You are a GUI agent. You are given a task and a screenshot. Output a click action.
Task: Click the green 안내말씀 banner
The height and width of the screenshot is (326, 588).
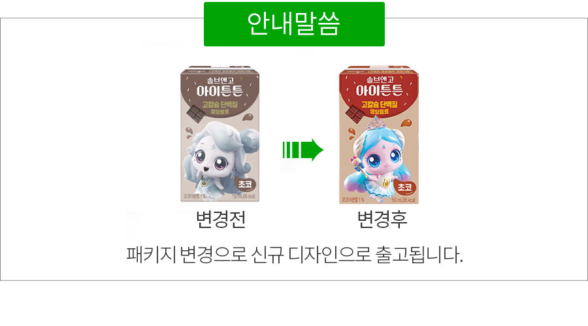(x=294, y=24)
